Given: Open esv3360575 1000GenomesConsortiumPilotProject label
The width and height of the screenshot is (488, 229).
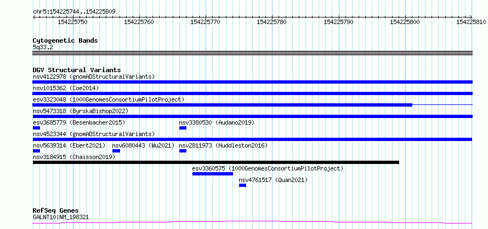Looking at the screenshot, I should point(268,168).
